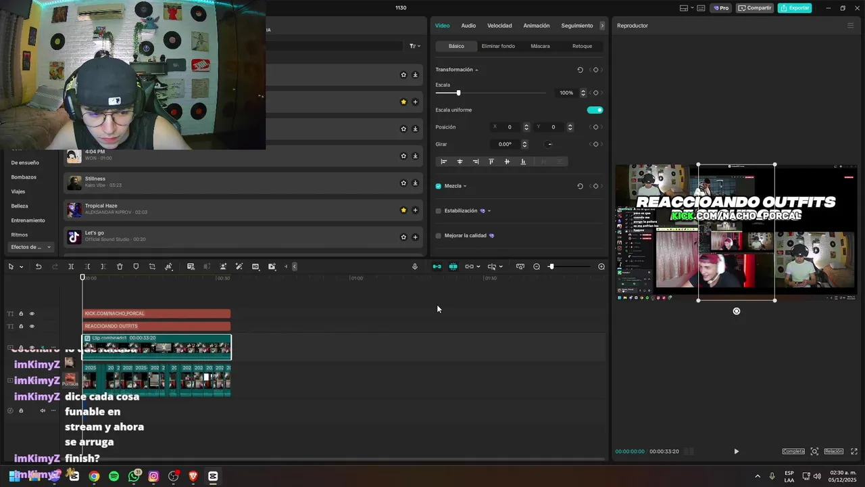The width and height of the screenshot is (865, 487).
Task: Uncheck the Mezcla checkbox
Action: pyautogui.click(x=439, y=186)
